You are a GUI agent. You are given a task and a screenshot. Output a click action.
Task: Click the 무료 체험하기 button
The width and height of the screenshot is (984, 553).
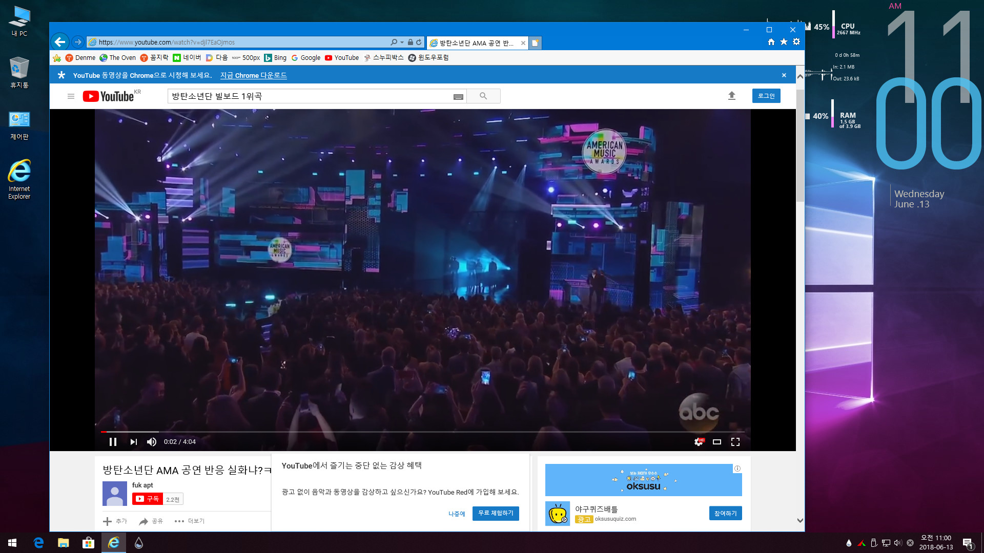coord(496,513)
